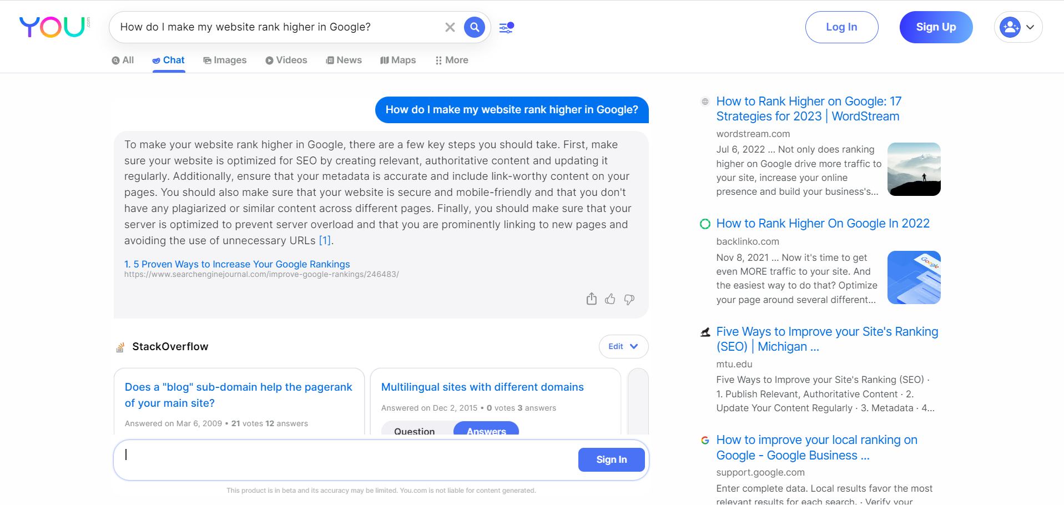Open search filter settings icon

click(x=506, y=27)
